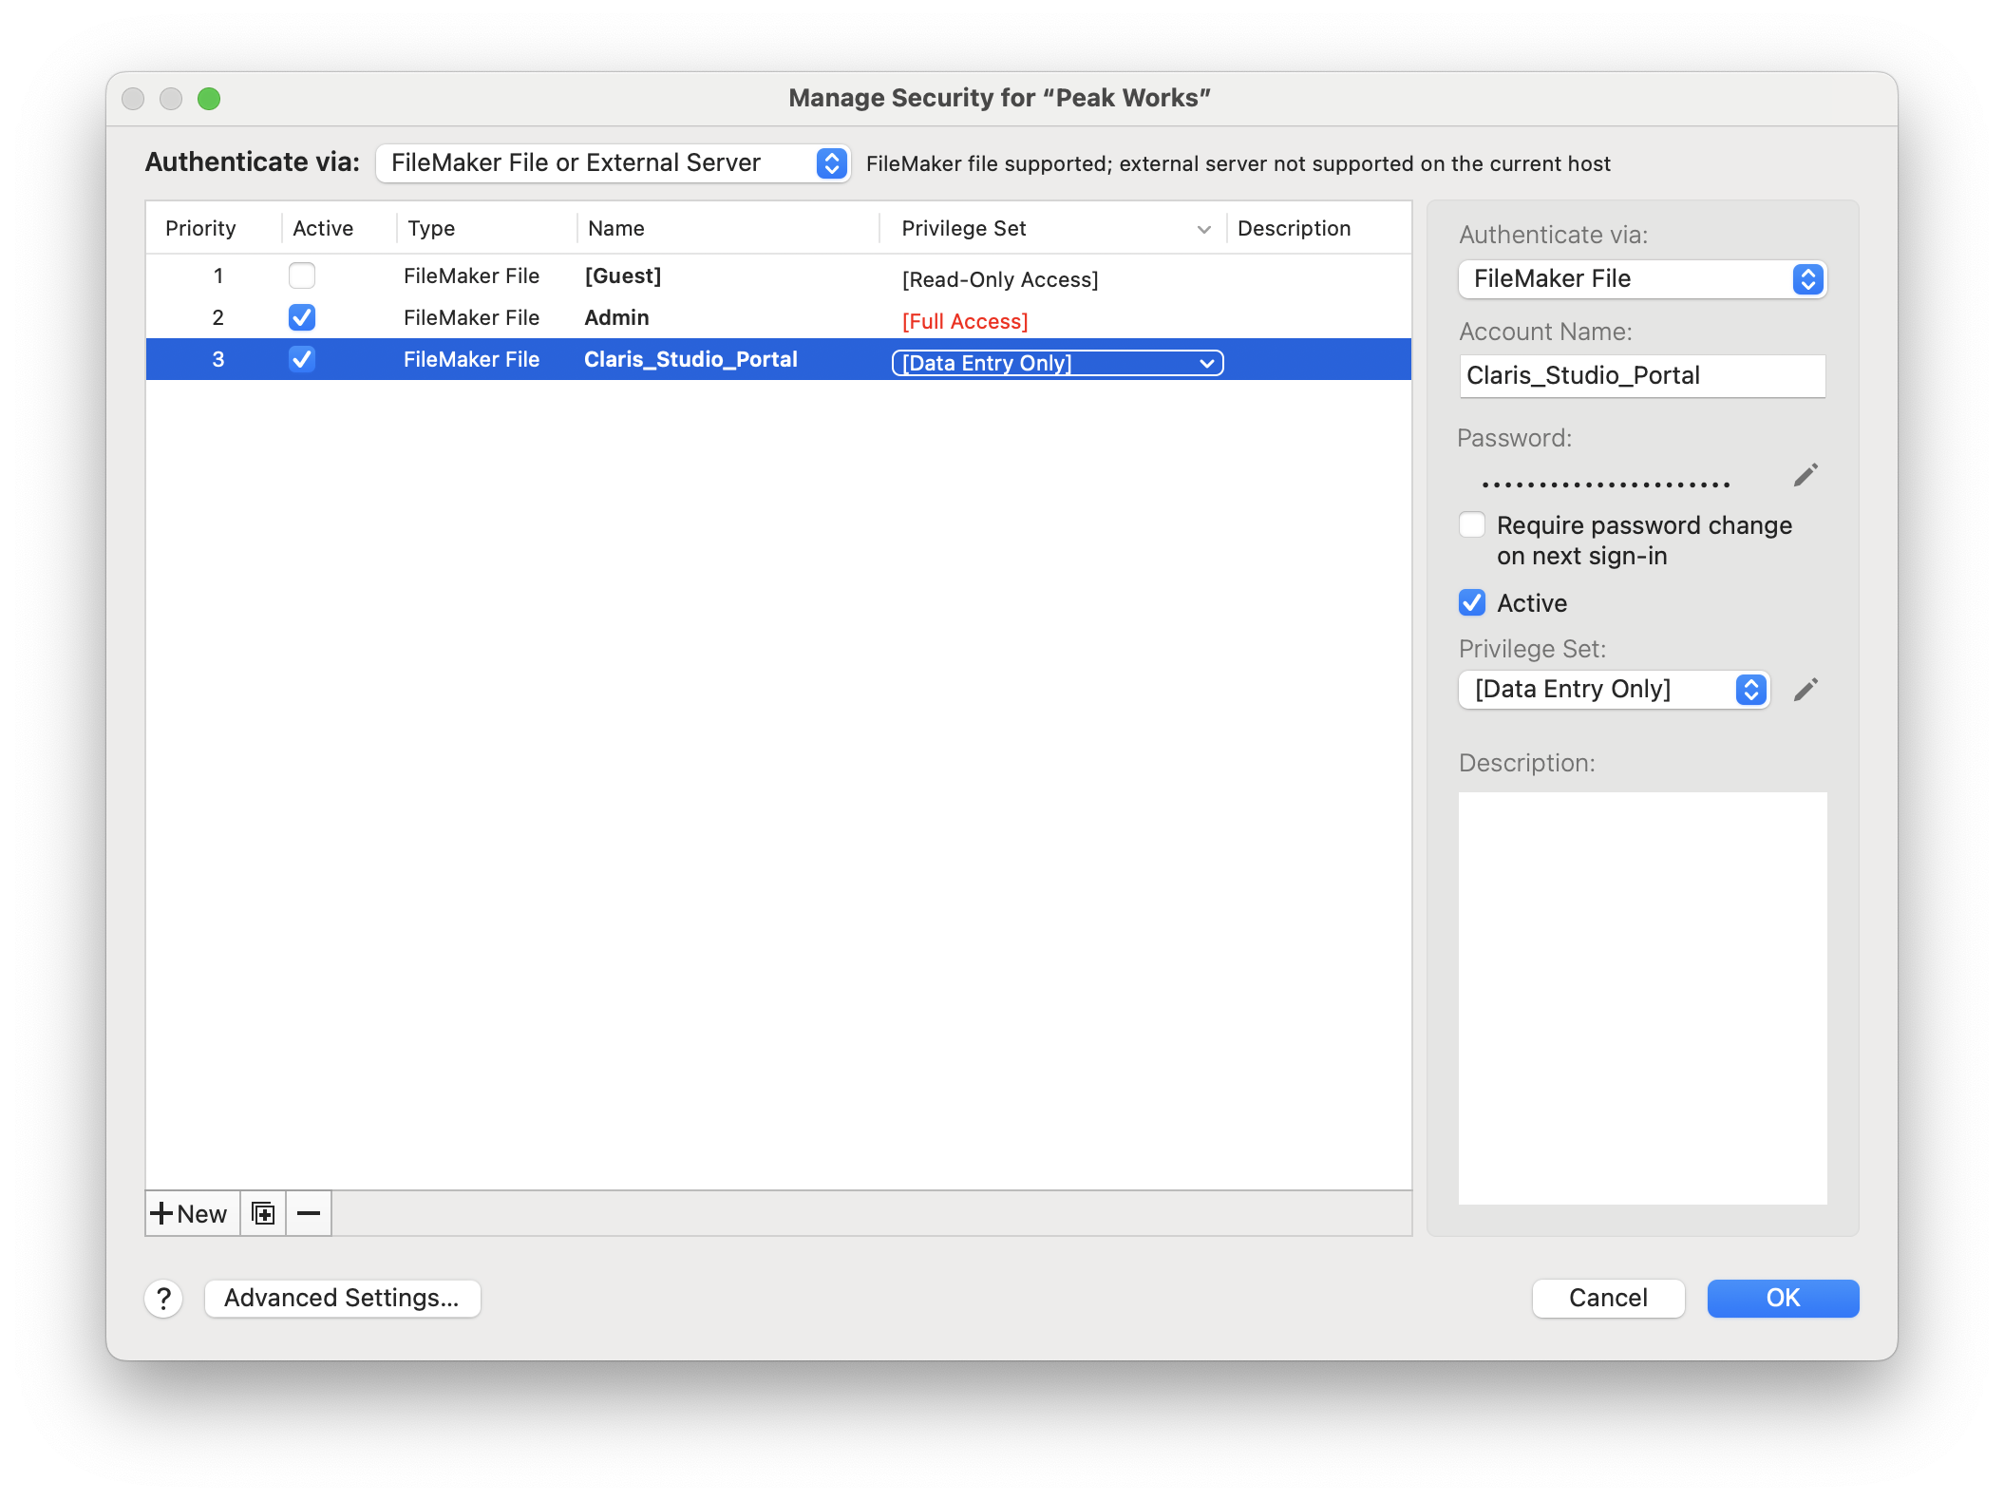Enable Require password change on next sign-in
Image resolution: width=2004 pixels, height=1501 pixels.
[x=1472, y=524]
